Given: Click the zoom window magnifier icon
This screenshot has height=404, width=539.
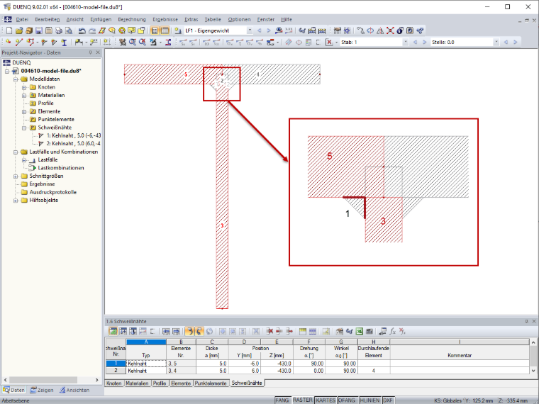Looking at the screenshot, I should [133, 42].
